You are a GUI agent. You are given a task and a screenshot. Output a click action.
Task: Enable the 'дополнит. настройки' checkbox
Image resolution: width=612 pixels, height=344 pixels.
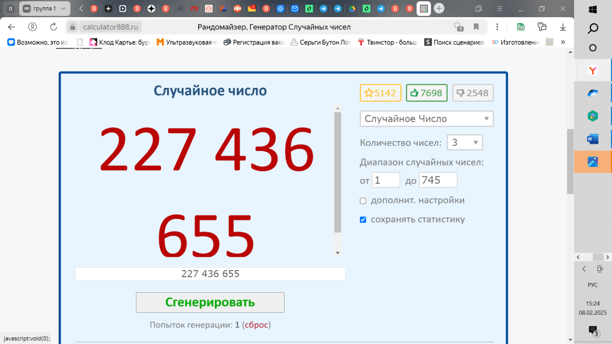363,201
